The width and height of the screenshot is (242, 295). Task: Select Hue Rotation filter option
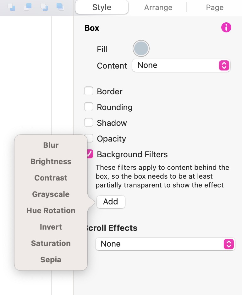[51, 211]
